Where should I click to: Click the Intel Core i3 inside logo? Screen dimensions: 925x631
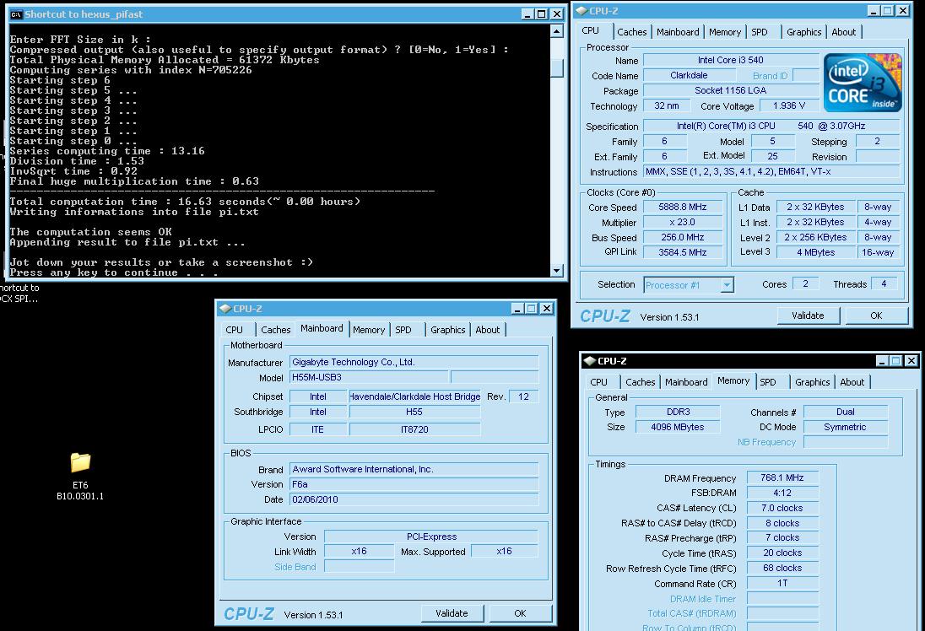click(x=863, y=82)
